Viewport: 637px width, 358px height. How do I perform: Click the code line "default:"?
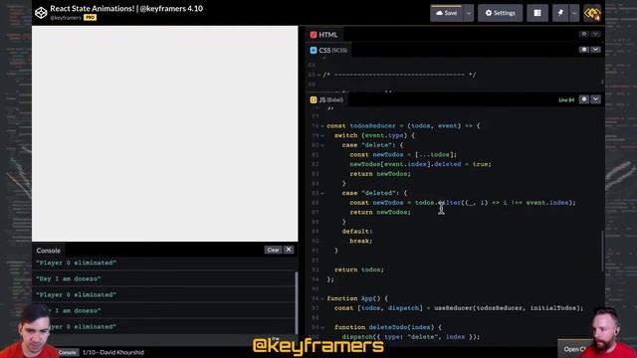click(x=357, y=232)
